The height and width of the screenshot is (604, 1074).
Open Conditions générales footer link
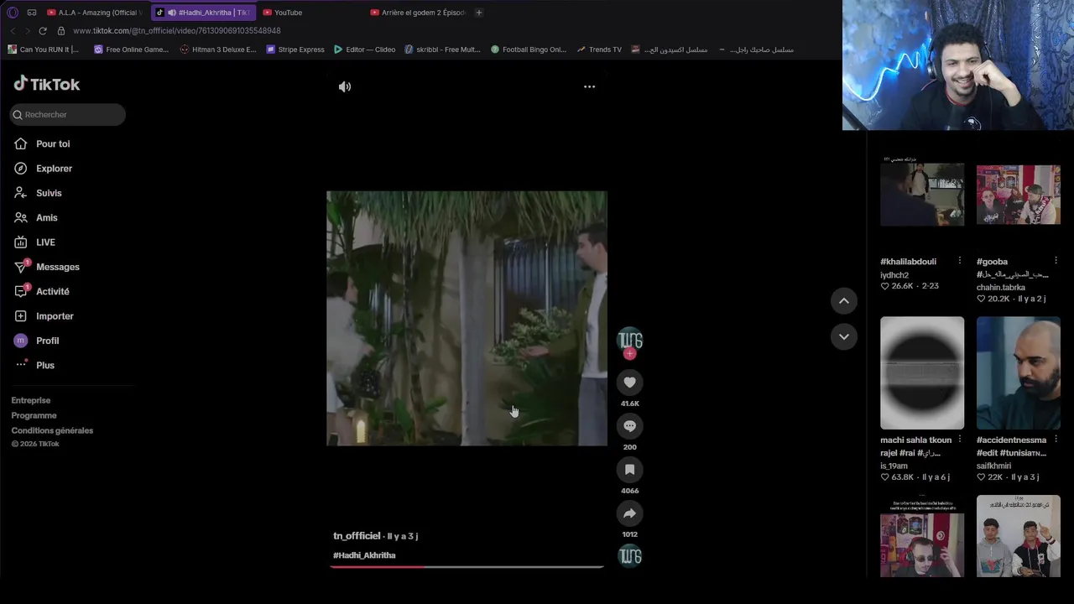[52, 431]
